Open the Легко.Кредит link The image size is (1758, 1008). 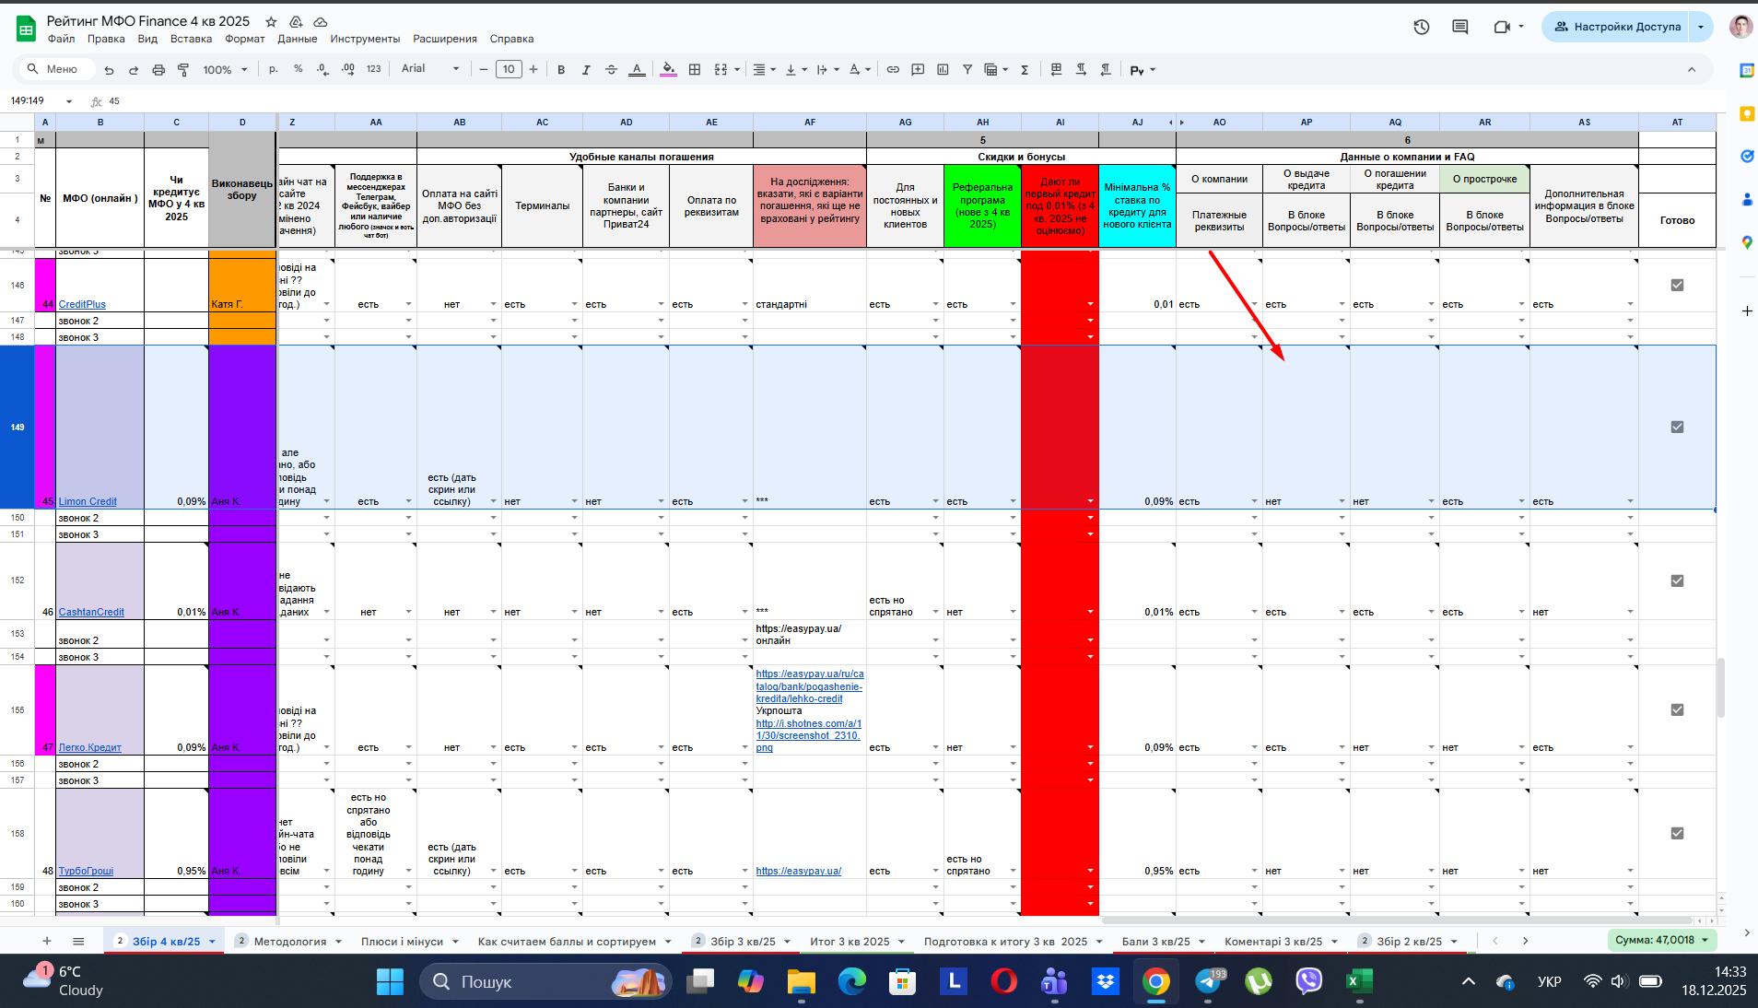(x=89, y=747)
